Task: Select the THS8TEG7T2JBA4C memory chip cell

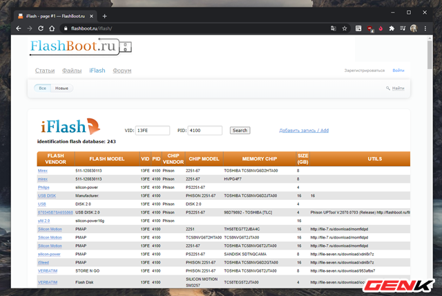Action: [x=242, y=229]
